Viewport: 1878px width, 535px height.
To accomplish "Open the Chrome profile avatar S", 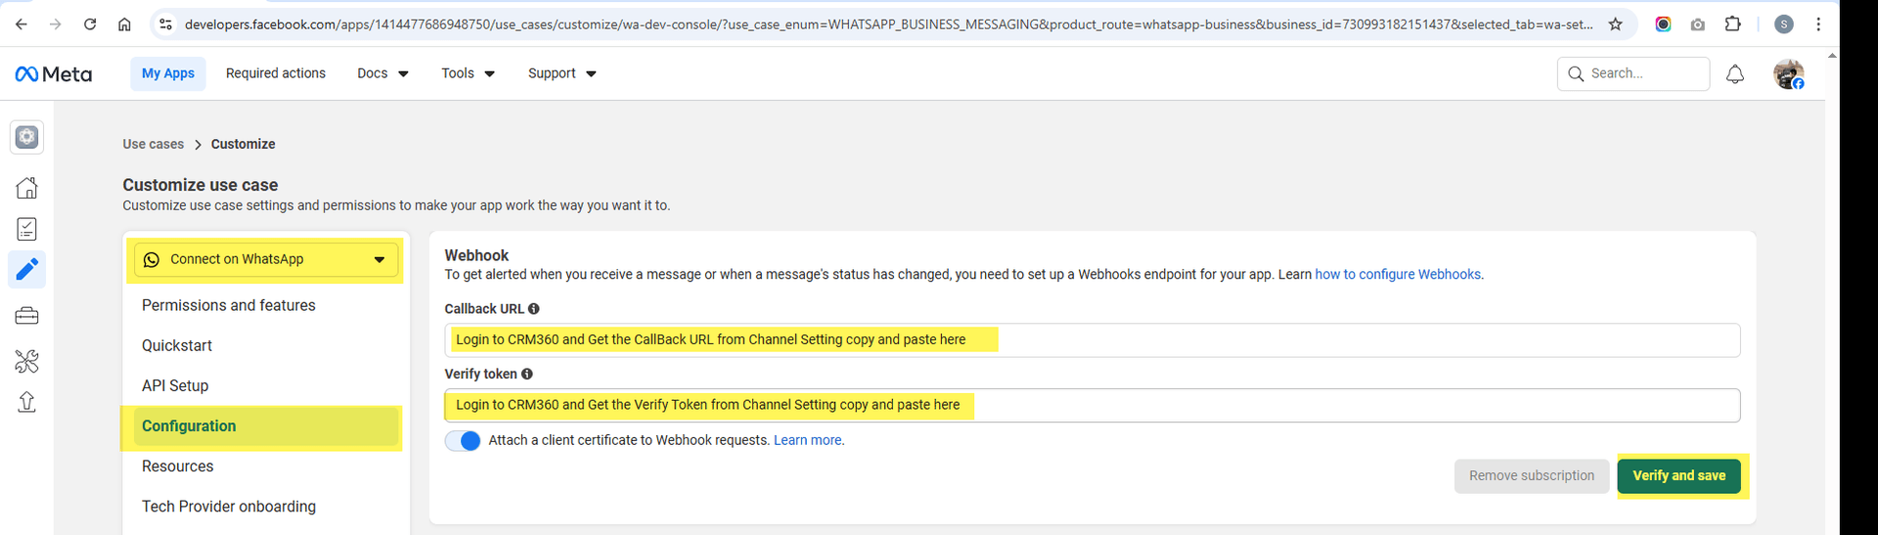I will point(1784,24).
